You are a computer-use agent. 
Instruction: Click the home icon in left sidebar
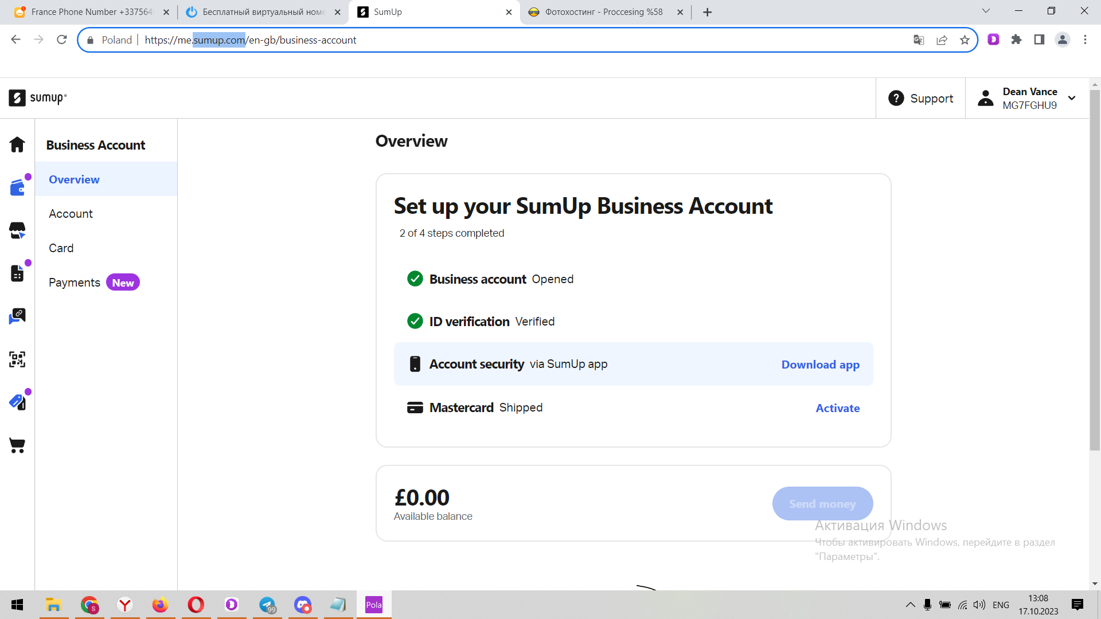coord(17,144)
